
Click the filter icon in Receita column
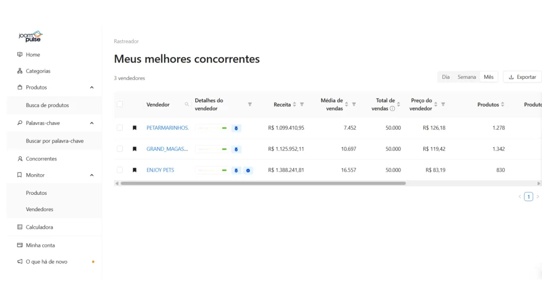coord(302,105)
